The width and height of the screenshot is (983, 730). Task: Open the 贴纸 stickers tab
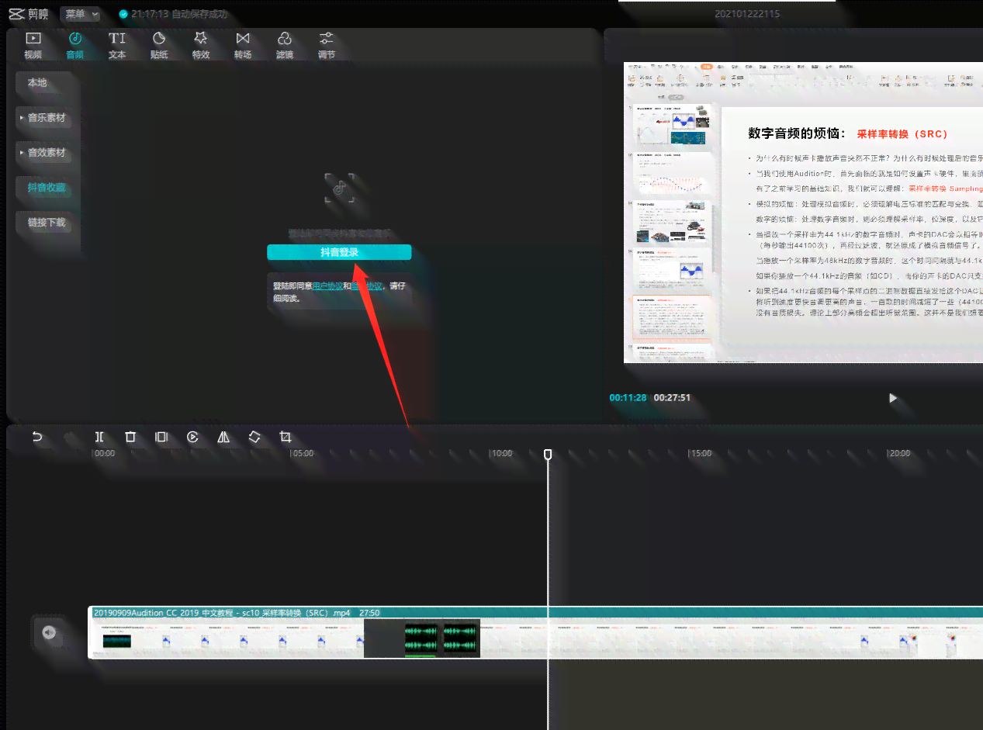(158, 46)
